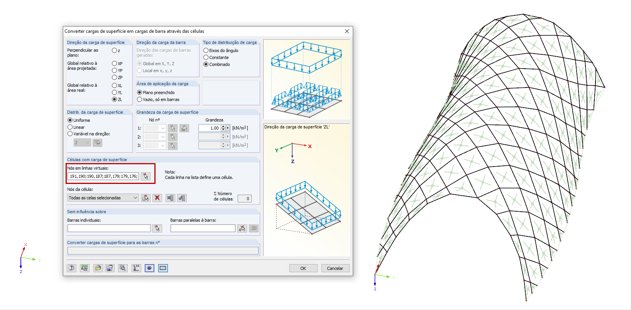The width and height of the screenshot is (631, 310).
Task: Toggle the eye view icon
Action: pyautogui.click(x=149, y=268)
